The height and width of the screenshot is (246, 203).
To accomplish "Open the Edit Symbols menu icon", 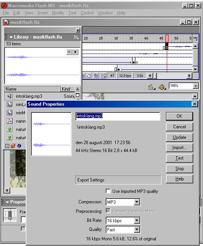I will pos(162,87).
